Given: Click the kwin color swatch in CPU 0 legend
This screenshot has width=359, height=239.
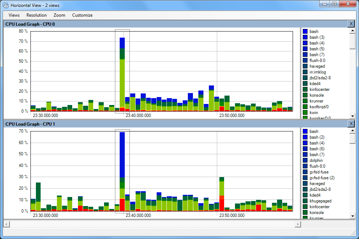Looking at the screenshot, I should click(x=305, y=113).
